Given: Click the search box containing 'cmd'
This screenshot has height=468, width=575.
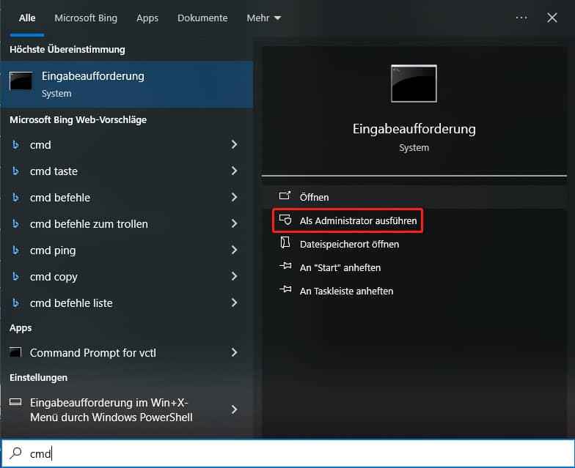Looking at the screenshot, I should 287,453.
